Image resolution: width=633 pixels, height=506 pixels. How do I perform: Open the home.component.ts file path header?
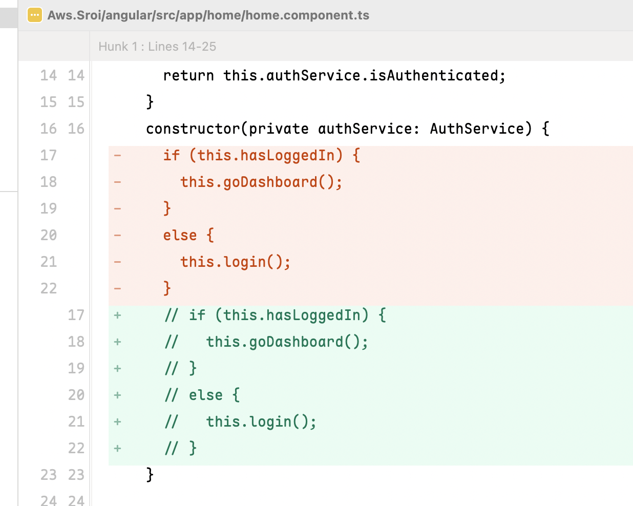click(x=208, y=15)
